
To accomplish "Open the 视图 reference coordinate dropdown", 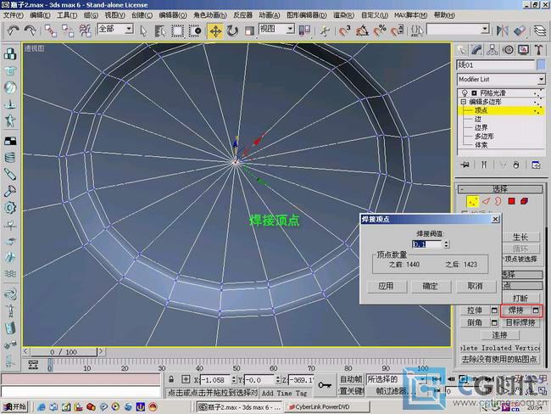I will [290, 29].
